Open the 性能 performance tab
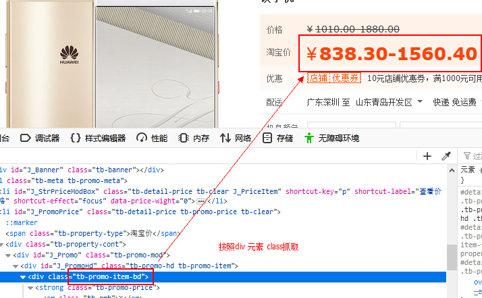Screen dimensions: 482x298 pyautogui.click(x=152, y=139)
